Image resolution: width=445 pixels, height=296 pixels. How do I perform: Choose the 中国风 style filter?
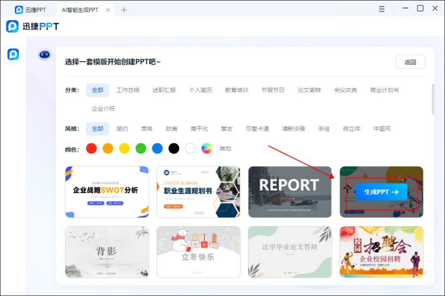coord(382,129)
